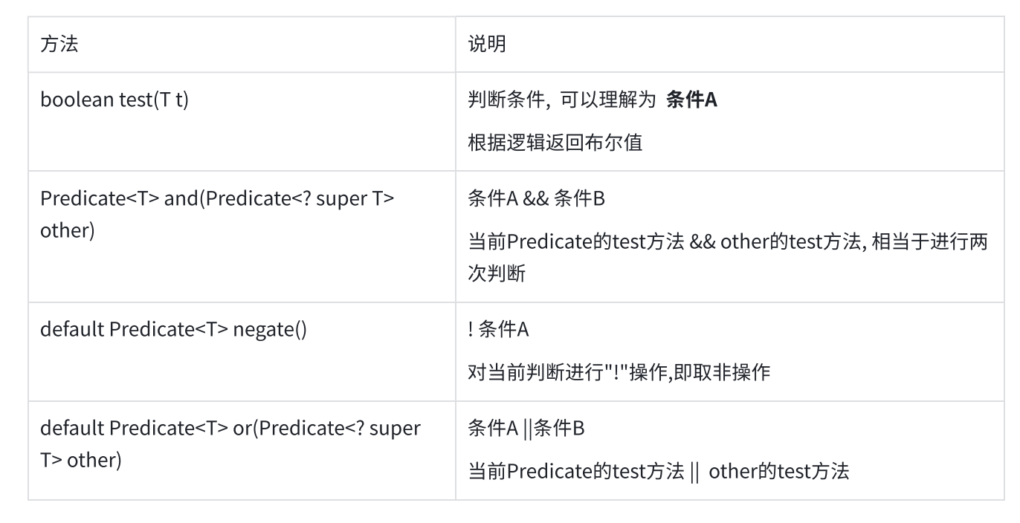Click the 相当于进行两次判断 description

coord(729,257)
